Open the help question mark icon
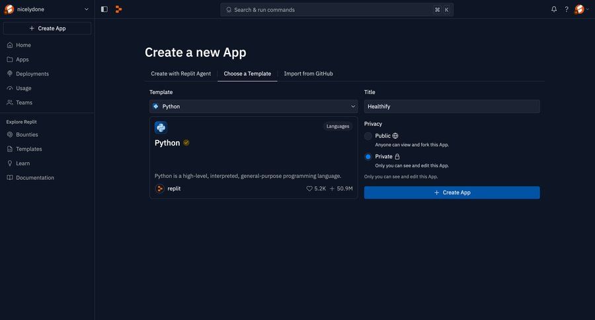Image resolution: width=595 pixels, height=320 pixels. click(x=567, y=9)
